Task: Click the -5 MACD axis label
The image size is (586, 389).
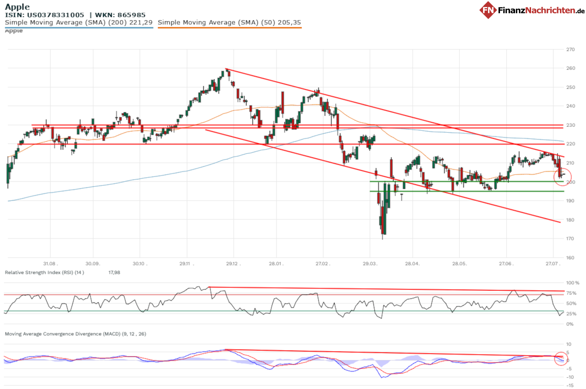Action: click(x=568, y=369)
